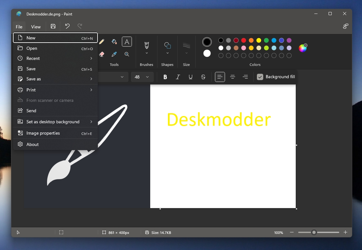Select Color 1 black primary circle
Screen dimensions: 362x250
pyautogui.click(x=207, y=42)
